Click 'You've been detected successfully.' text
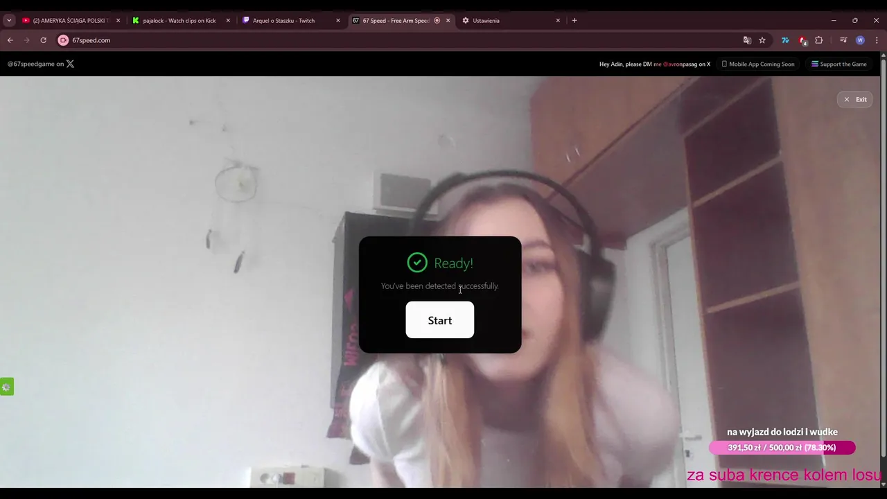 click(x=439, y=286)
